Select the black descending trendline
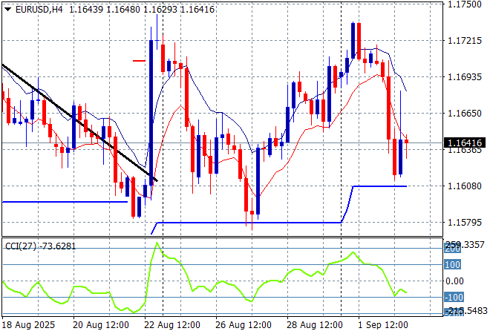This screenshot has height=334, width=490. [79, 122]
